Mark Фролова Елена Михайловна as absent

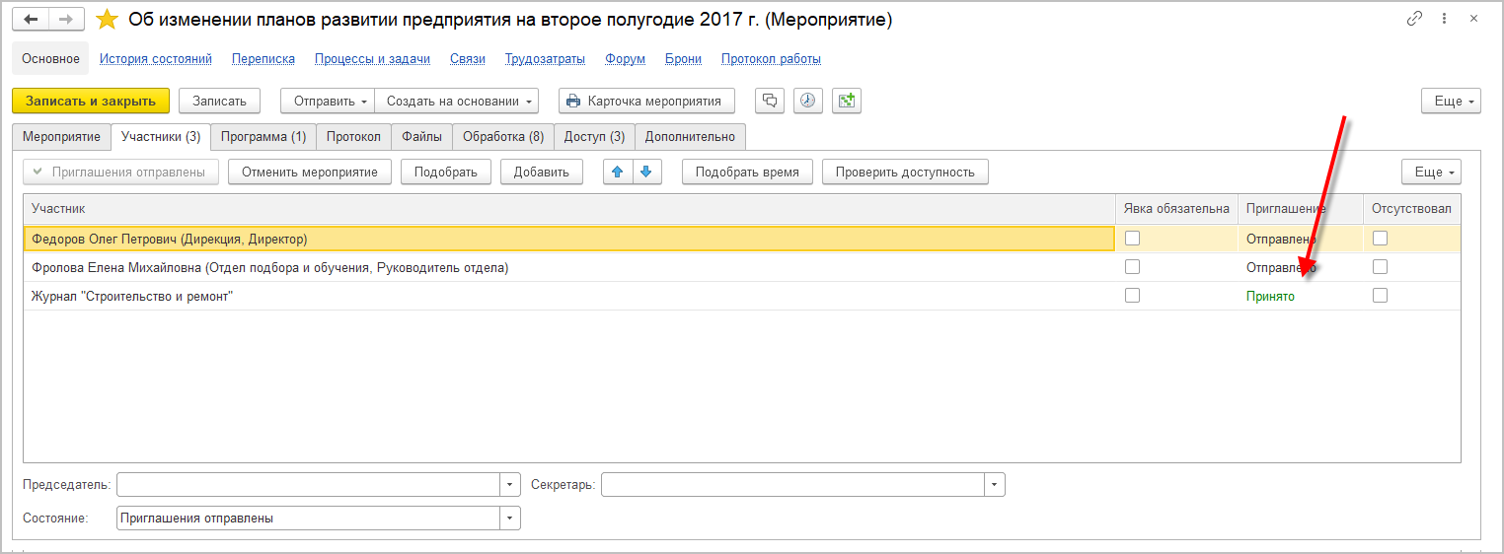[x=1380, y=267]
